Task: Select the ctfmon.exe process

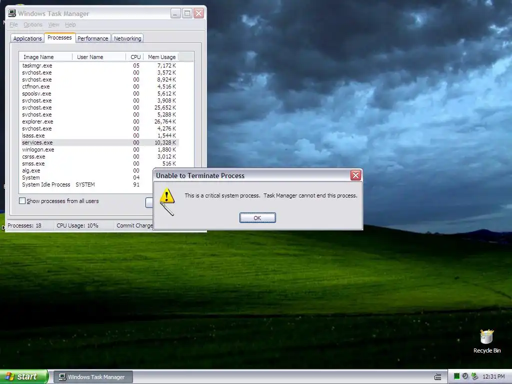Action: click(99, 86)
